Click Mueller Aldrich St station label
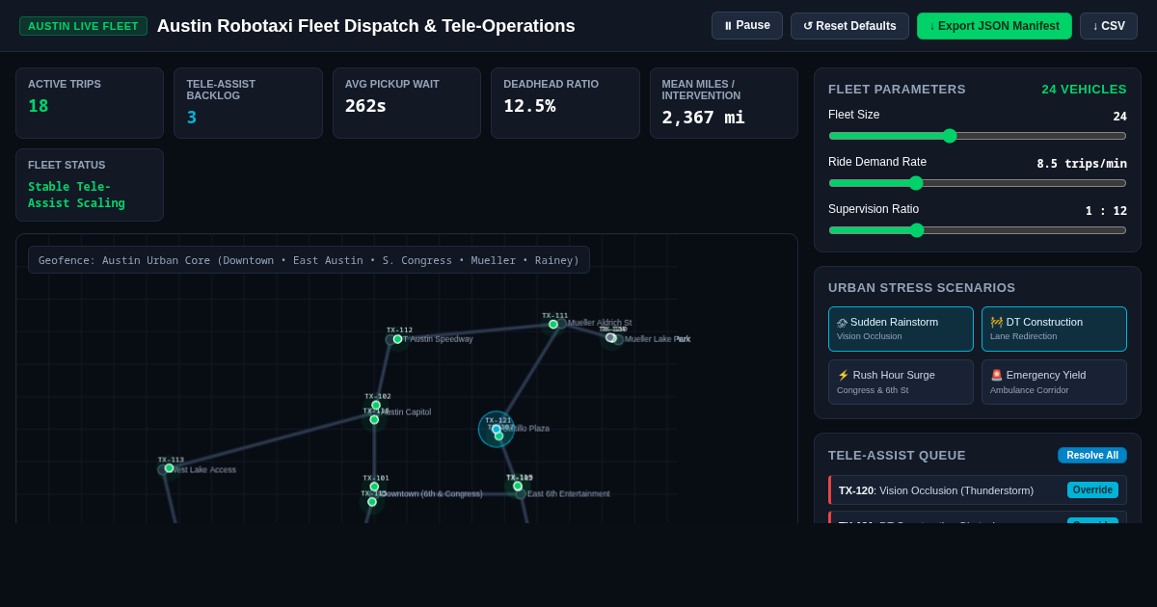The width and height of the screenshot is (1157, 607). (x=600, y=323)
